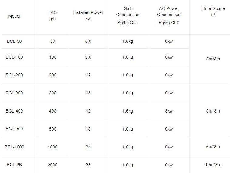This screenshot has width=230, height=173.
Task: Click the BCL-200 row label
Action: (14, 75)
